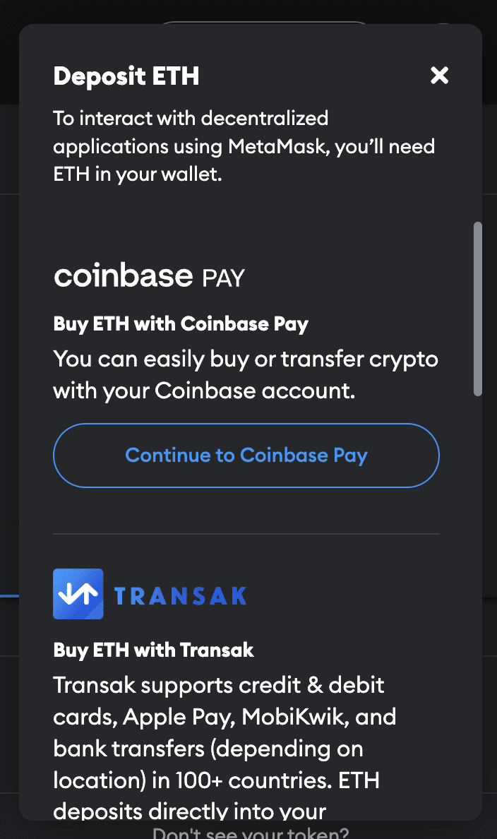Close the Deposit ETH dialog

(x=439, y=76)
